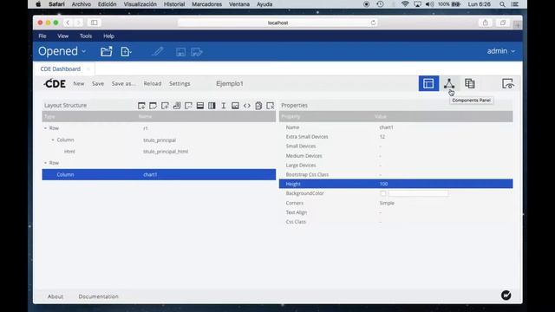Click the localhost address bar
Viewport: 555px width, 312px height.
point(277,23)
